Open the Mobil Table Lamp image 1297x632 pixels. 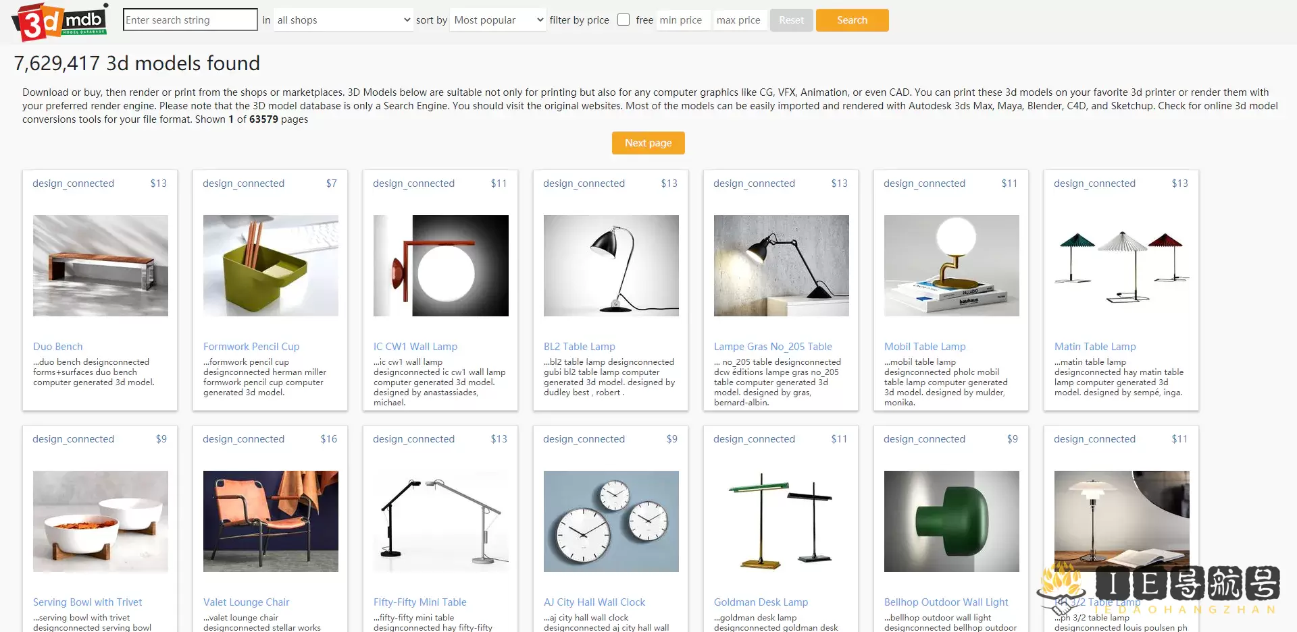952,266
